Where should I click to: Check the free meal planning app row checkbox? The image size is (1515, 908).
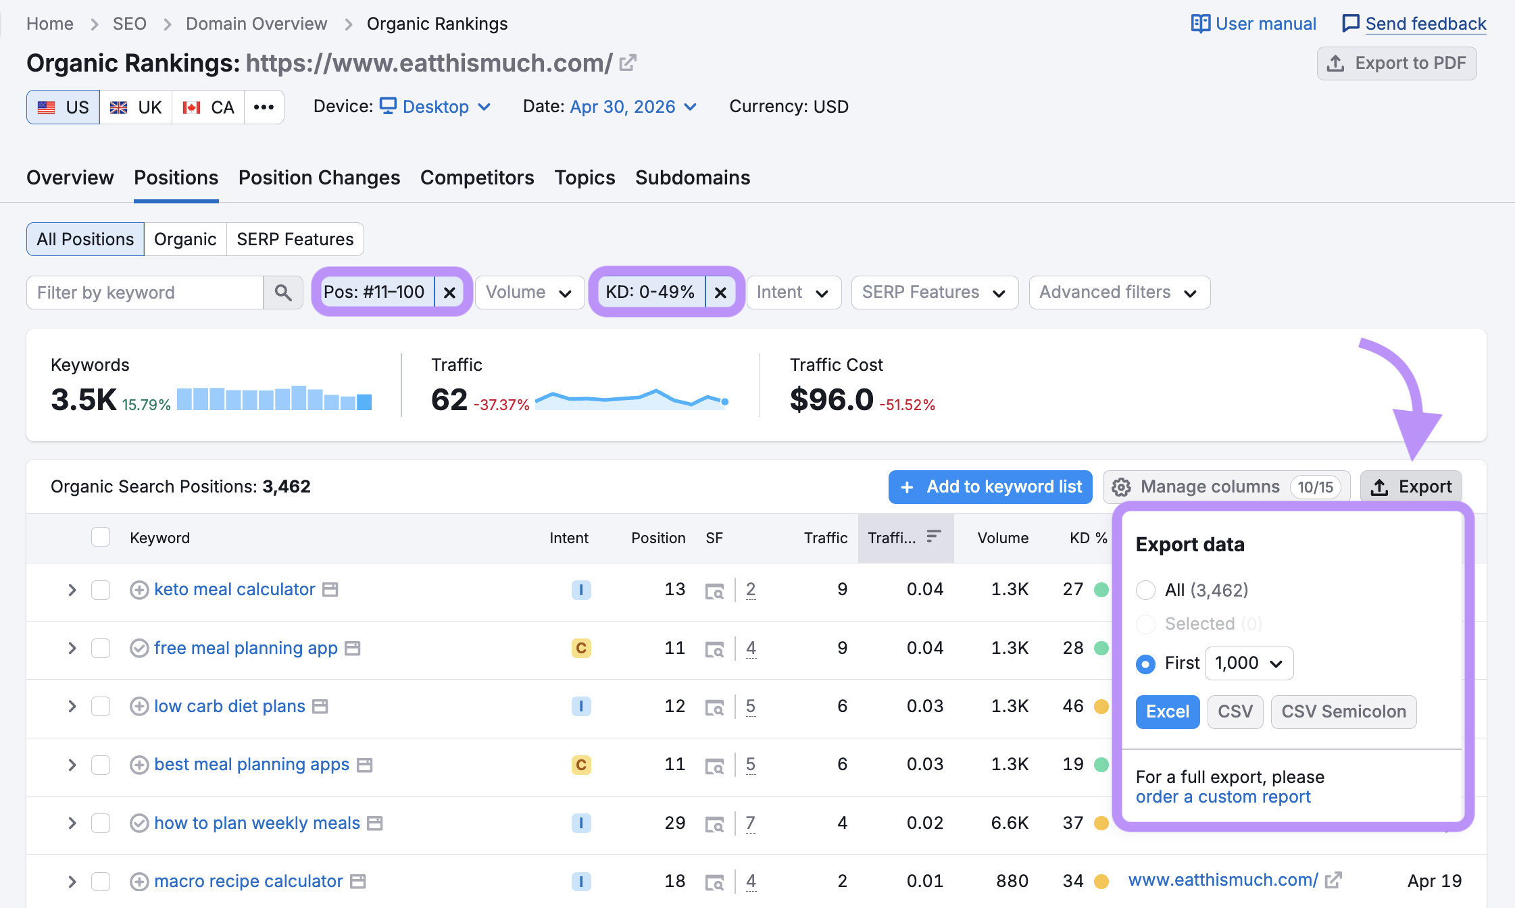pyautogui.click(x=101, y=649)
